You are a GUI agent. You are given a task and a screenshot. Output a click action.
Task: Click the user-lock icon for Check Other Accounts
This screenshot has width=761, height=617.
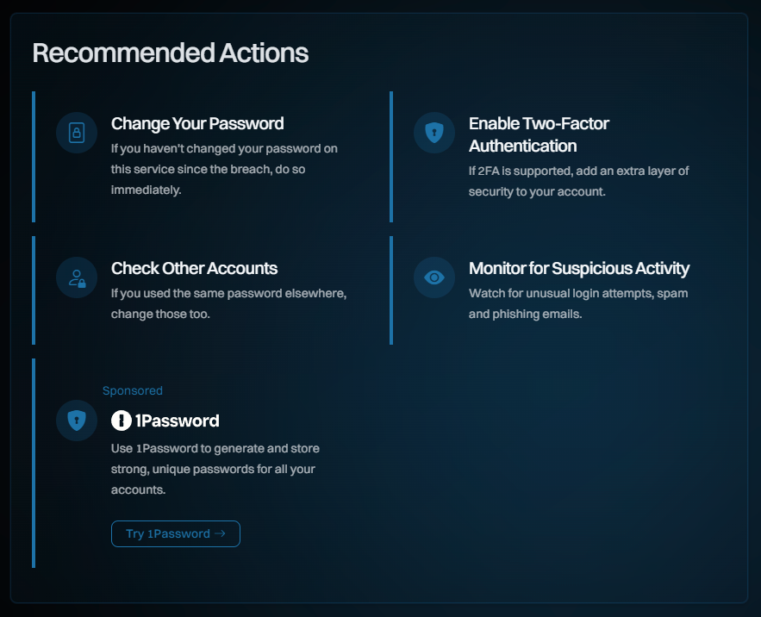(x=77, y=277)
